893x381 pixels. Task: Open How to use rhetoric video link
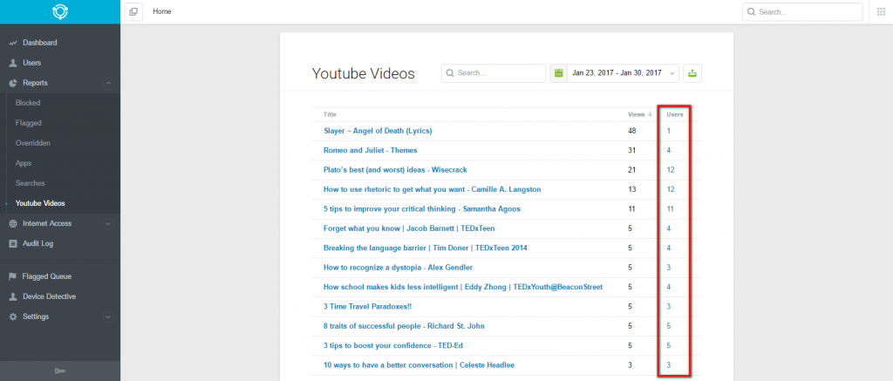433,189
